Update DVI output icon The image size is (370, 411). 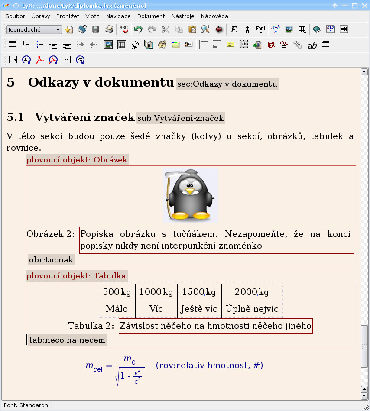tap(26, 60)
